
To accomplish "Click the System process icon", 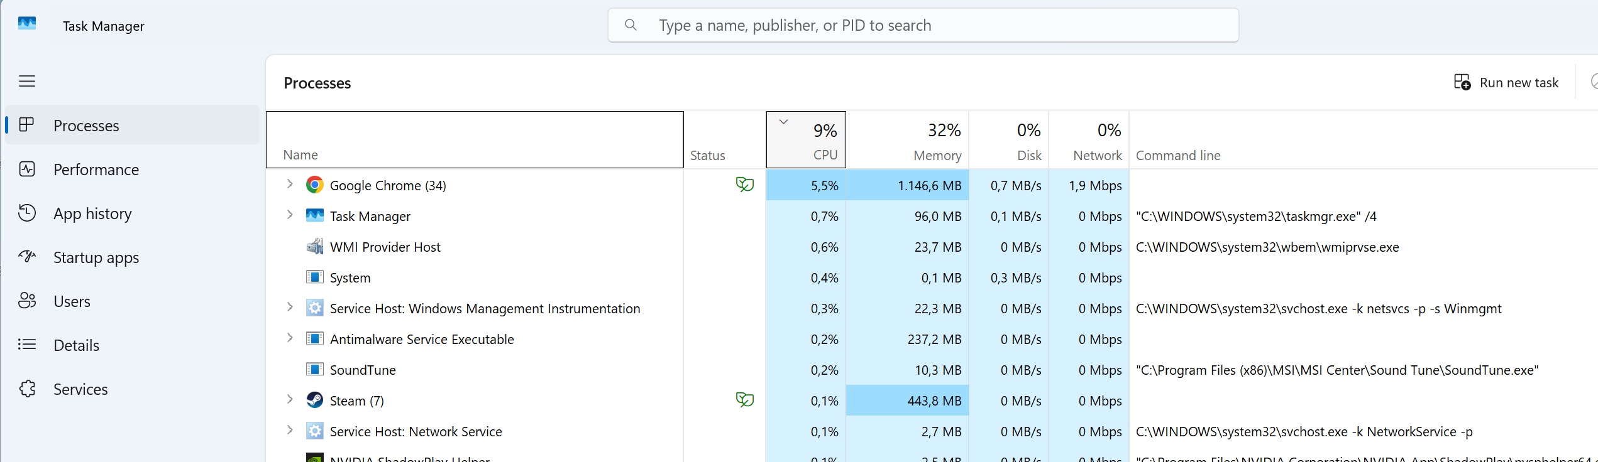I will (x=314, y=277).
